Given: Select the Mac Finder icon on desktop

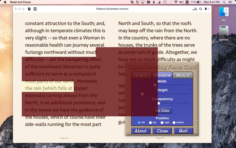Looking at the screenshot, I should point(224,12).
